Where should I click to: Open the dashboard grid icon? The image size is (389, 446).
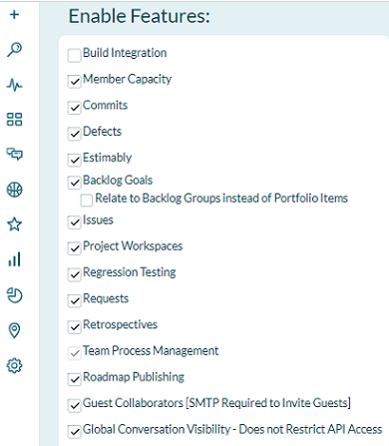(14, 120)
